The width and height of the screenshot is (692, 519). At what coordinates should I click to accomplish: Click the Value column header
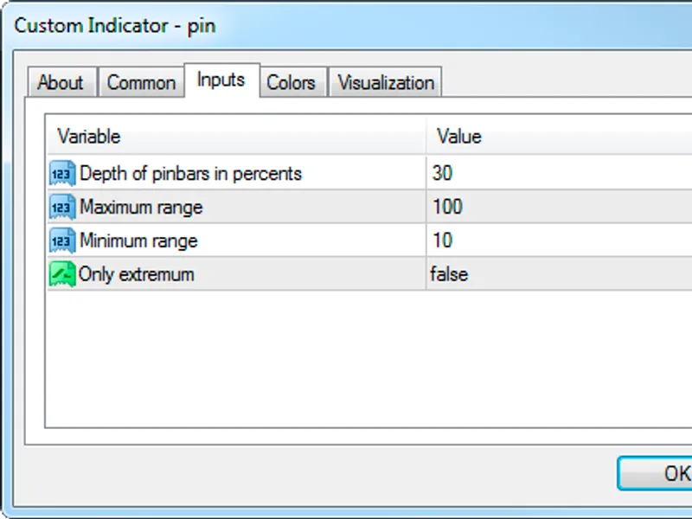(559, 137)
